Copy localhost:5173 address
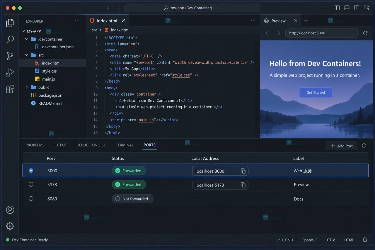 [243, 185]
